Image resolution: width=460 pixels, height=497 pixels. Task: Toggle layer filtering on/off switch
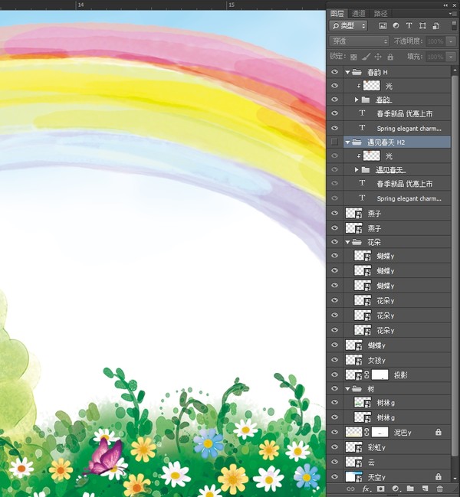click(x=454, y=25)
